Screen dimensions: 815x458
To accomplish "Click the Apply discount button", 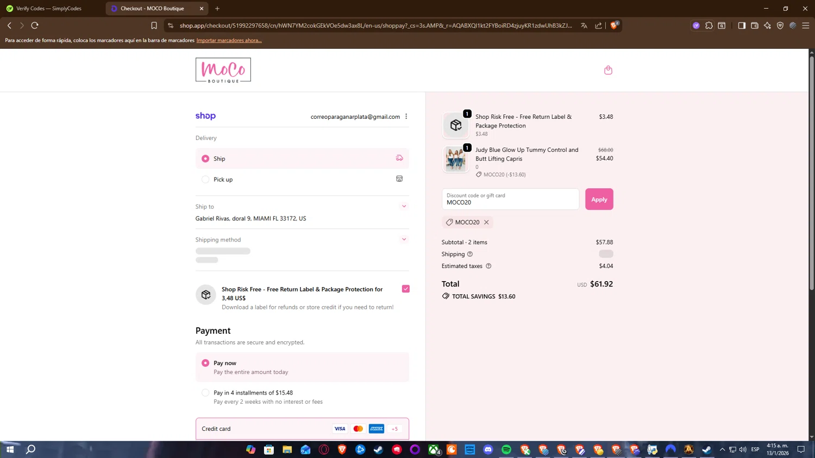I will point(599,199).
